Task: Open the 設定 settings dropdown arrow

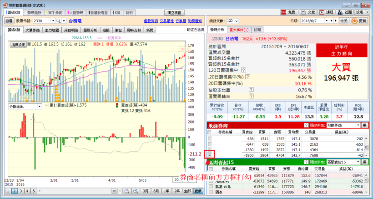Action: [368, 12]
